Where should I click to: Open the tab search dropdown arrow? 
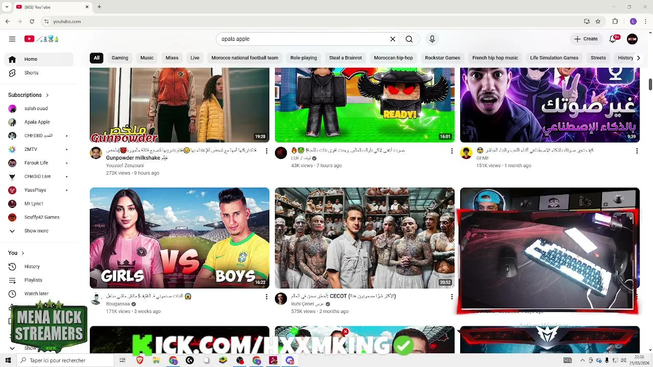(7, 7)
